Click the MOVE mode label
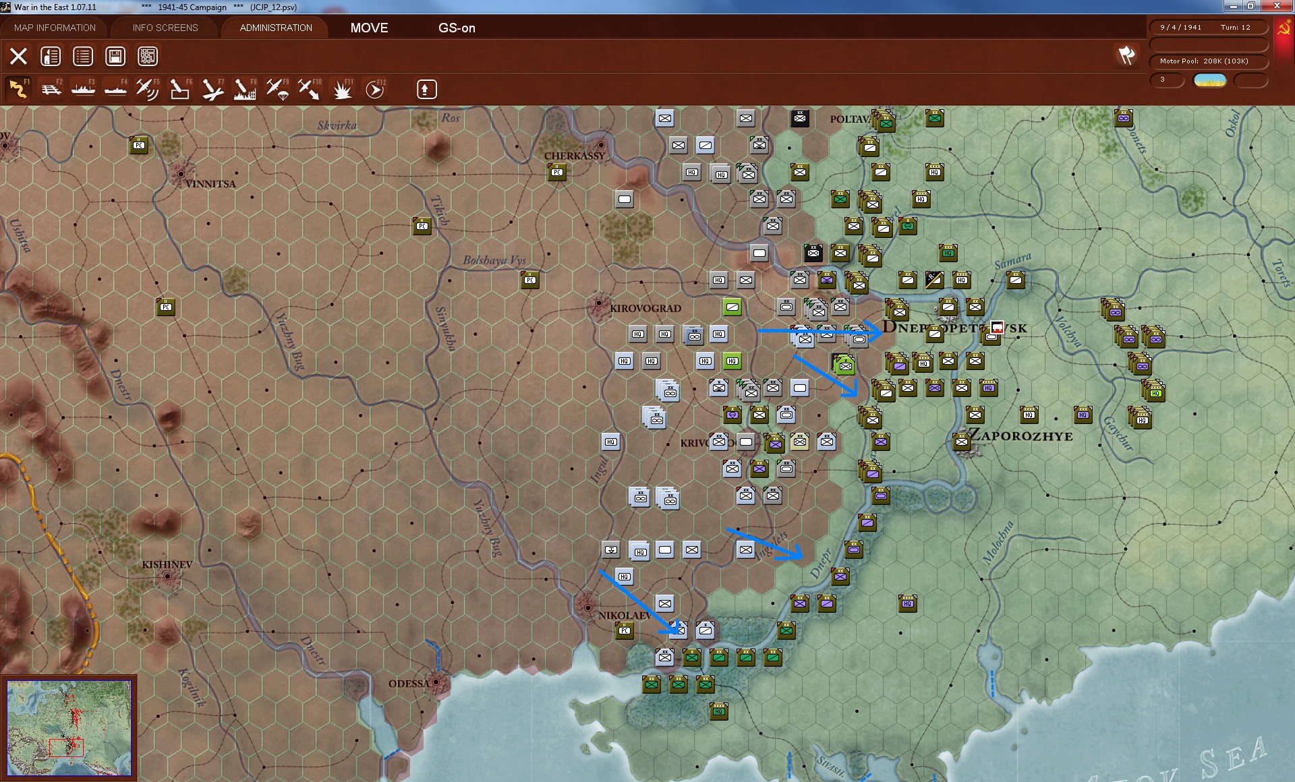The image size is (1295, 782). coord(369,28)
